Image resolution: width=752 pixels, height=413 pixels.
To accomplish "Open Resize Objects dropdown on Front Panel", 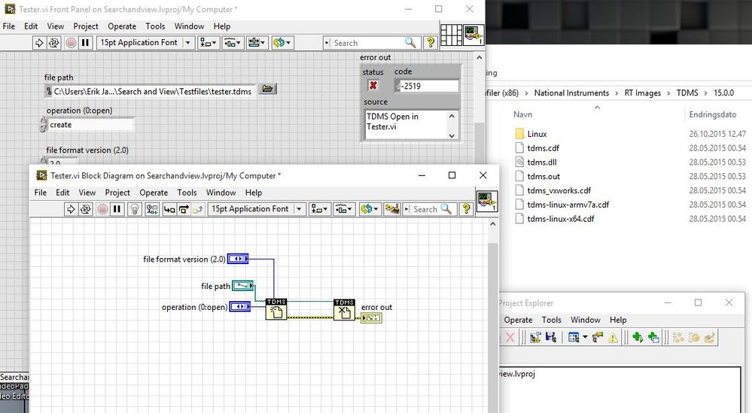I will click(257, 43).
